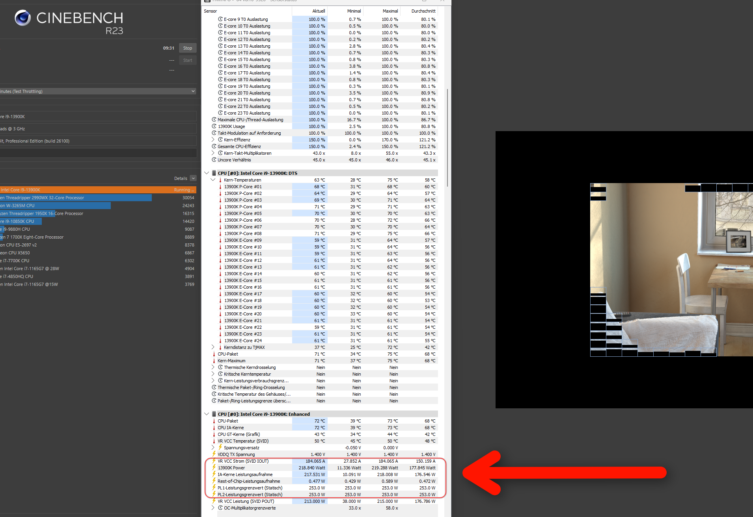This screenshot has height=517, width=753.
Task: Expand the Spannungsversatz row
Action: 213,447
